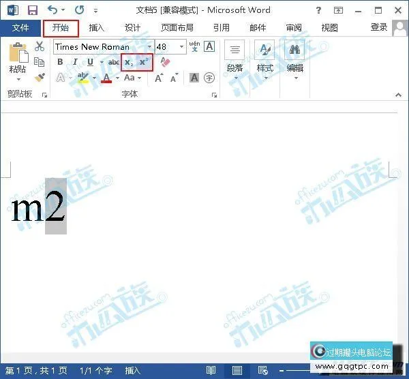Click the Redo icon
This screenshot has height=379, width=409.
tap(79, 10)
